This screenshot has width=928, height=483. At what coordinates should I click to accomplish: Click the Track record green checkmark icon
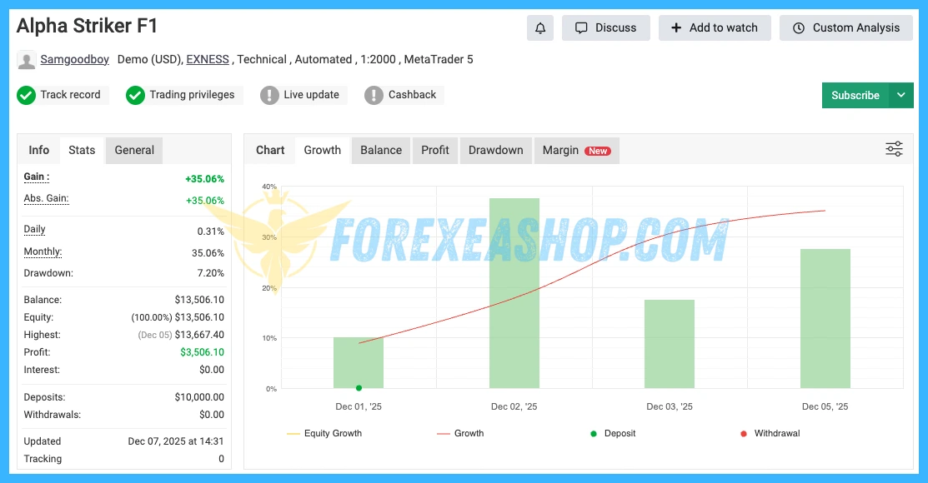(x=26, y=95)
